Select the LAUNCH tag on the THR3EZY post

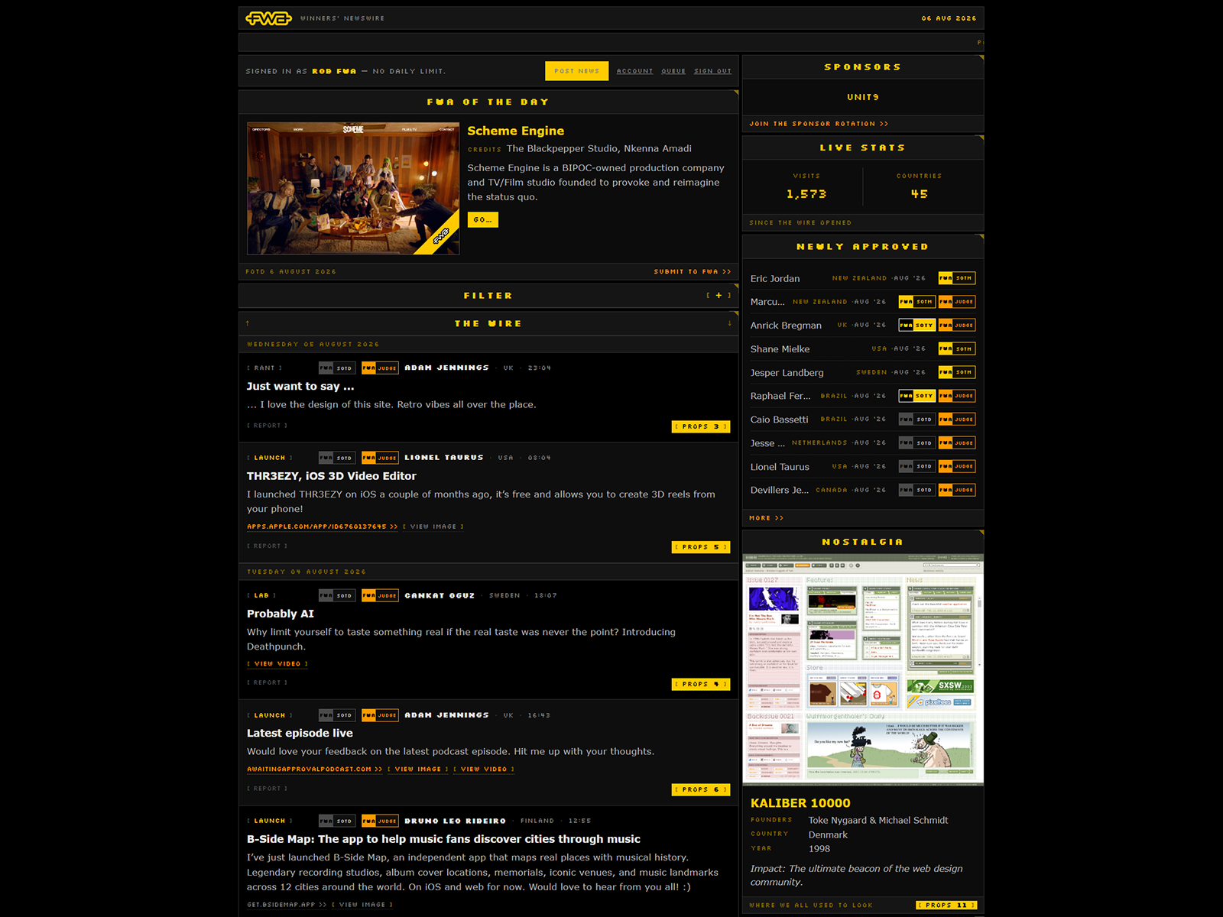tap(270, 458)
